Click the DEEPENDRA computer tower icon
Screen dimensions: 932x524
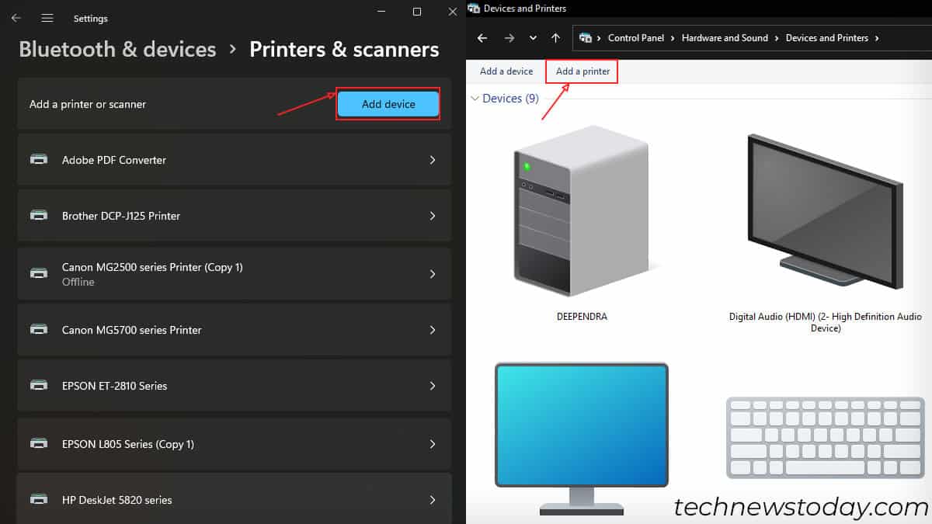pos(581,210)
